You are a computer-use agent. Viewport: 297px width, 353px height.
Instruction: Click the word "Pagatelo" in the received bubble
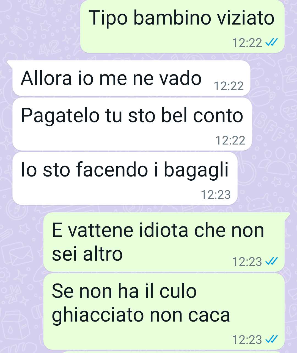pyautogui.click(x=60, y=116)
